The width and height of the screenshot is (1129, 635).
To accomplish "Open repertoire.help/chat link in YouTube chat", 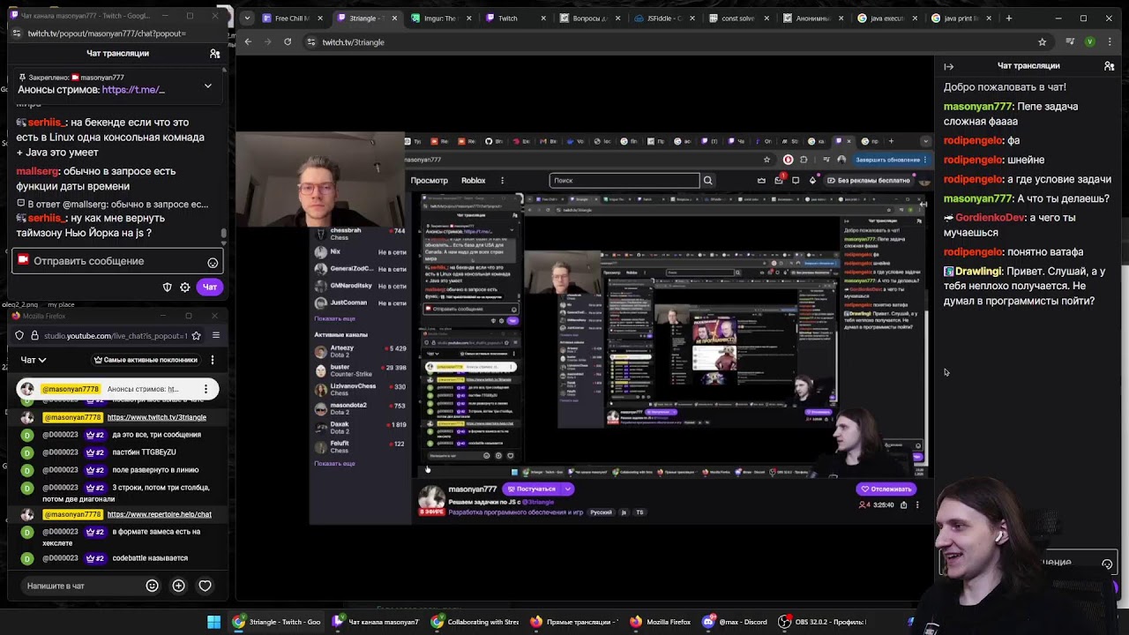I will pyautogui.click(x=159, y=514).
